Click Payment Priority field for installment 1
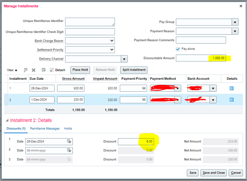Image resolution: width=247 pixels, height=181 pixels. point(133,88)
